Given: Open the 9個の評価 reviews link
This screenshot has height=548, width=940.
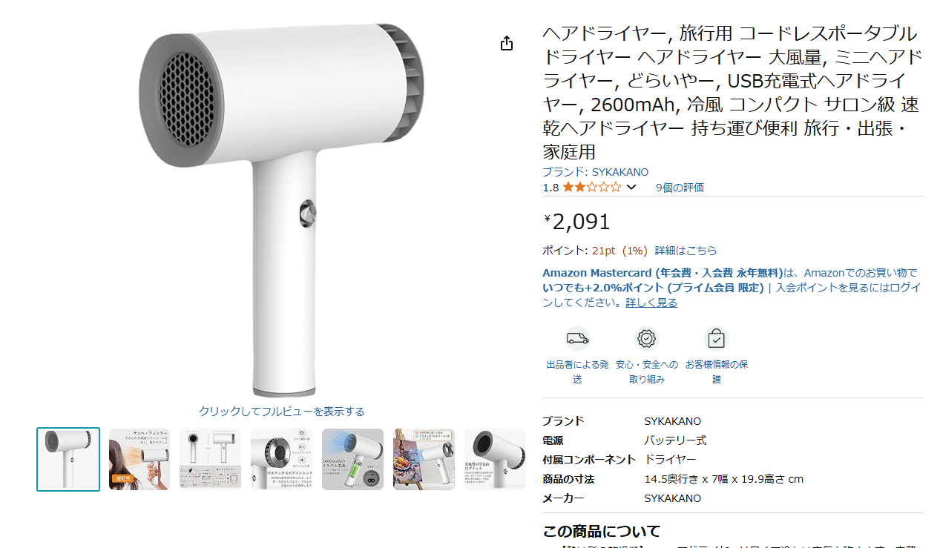Looking at the screenshot, I should pyautogui.click(x=680, y=188).
